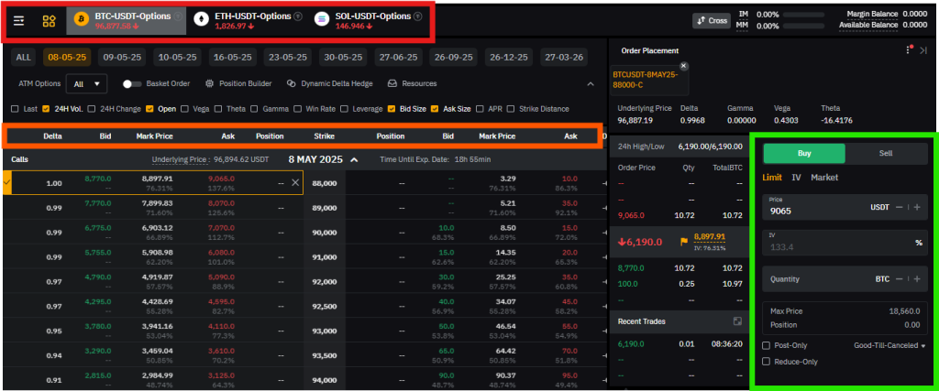
Task: Click into the Quantity input field
Action: [x=845, y=278]
